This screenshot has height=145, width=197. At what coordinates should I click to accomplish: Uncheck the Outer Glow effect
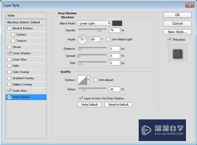tap(9, 91)
